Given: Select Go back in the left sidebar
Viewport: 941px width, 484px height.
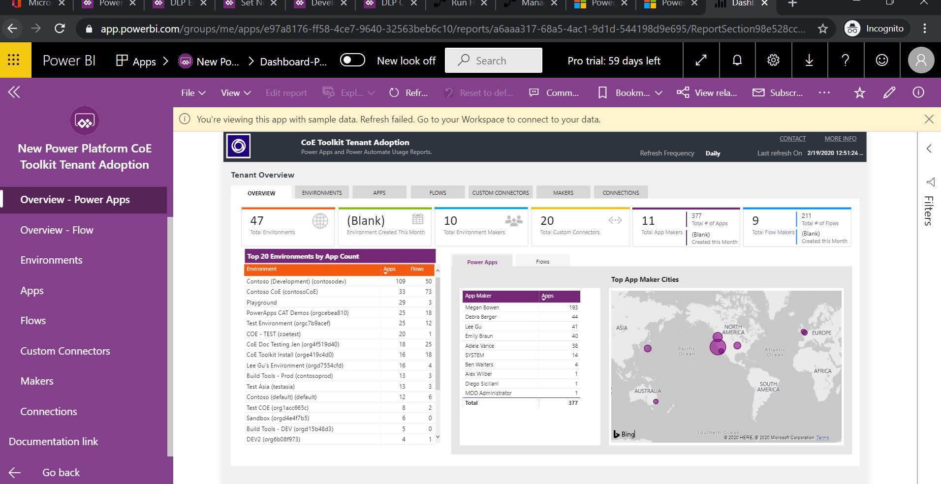Looking at the screenshot, I should (x=60, y=472).
